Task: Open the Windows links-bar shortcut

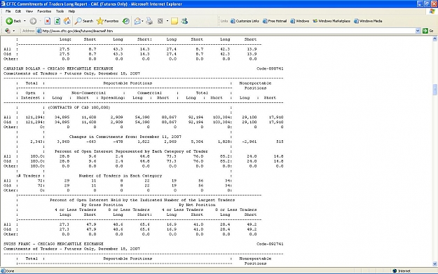Action: click(x=300, y=21)
